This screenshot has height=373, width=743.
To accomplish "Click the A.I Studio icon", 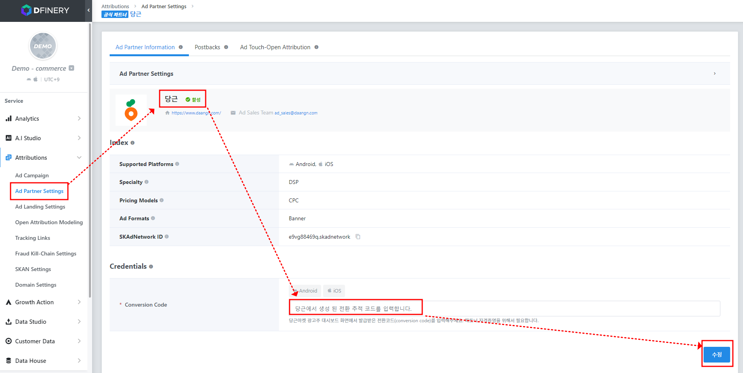I will pyautogui.click(x=9, y=138).
